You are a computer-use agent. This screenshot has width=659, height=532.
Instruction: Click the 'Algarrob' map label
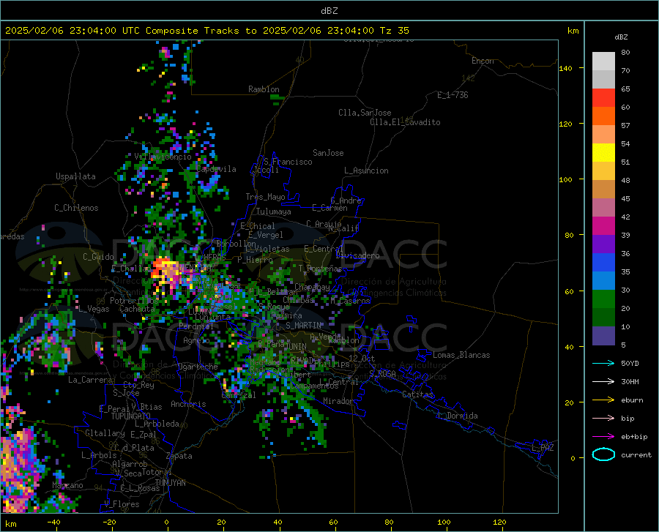pyautogui.click(x=130, y=464)
